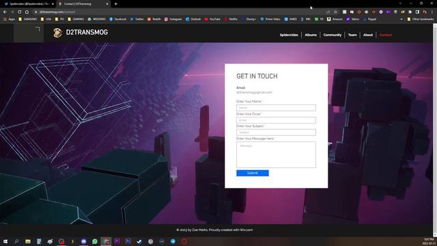Screen dimensions: 437x246
Task: Open the Chrome menu (three dots)
Action: coord(432,12)
